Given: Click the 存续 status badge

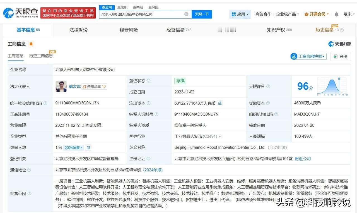Looking at the screenshot, I should tap(180, 81).
